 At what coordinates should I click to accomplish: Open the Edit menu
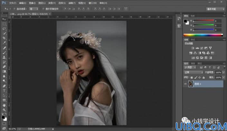click(23, 3)
